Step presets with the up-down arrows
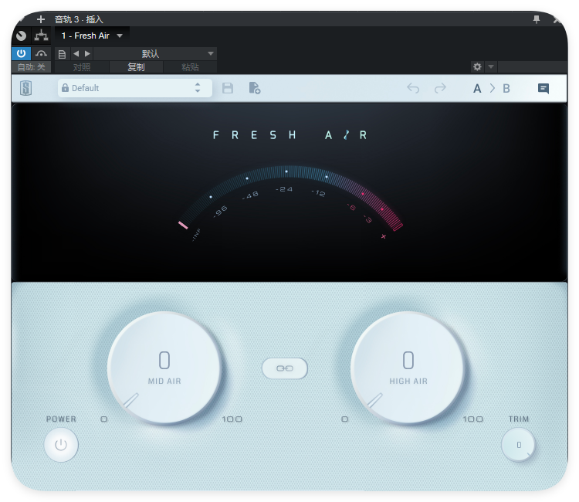This screenshot has width=579, height=502. tap(198, 88)
